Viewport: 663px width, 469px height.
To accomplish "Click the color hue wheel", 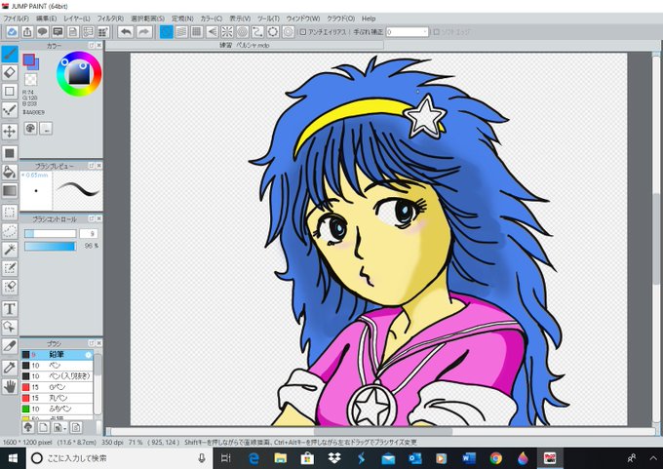I will [x=79, y=74].
